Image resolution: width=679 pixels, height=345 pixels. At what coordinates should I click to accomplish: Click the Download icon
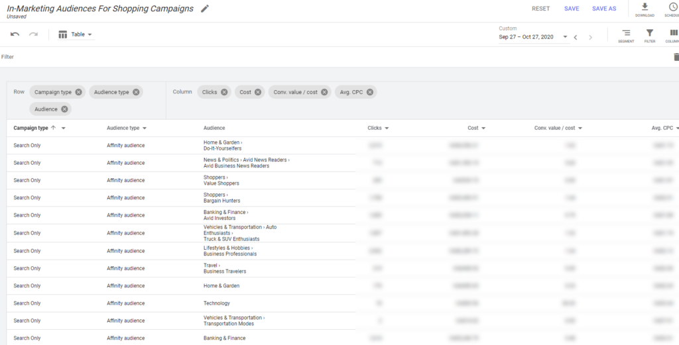coord(645,9)
